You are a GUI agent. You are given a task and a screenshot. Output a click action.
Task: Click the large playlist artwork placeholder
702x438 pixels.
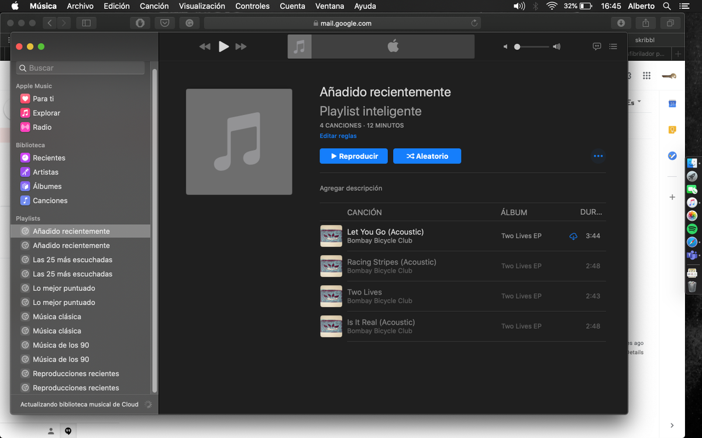pos(239,141)
